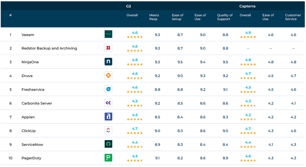
Task: Click the Capterra Ease of Use header
Action: pos(268,17)
